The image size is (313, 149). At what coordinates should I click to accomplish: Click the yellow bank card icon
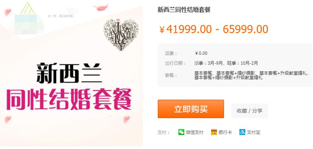(214, 132)
